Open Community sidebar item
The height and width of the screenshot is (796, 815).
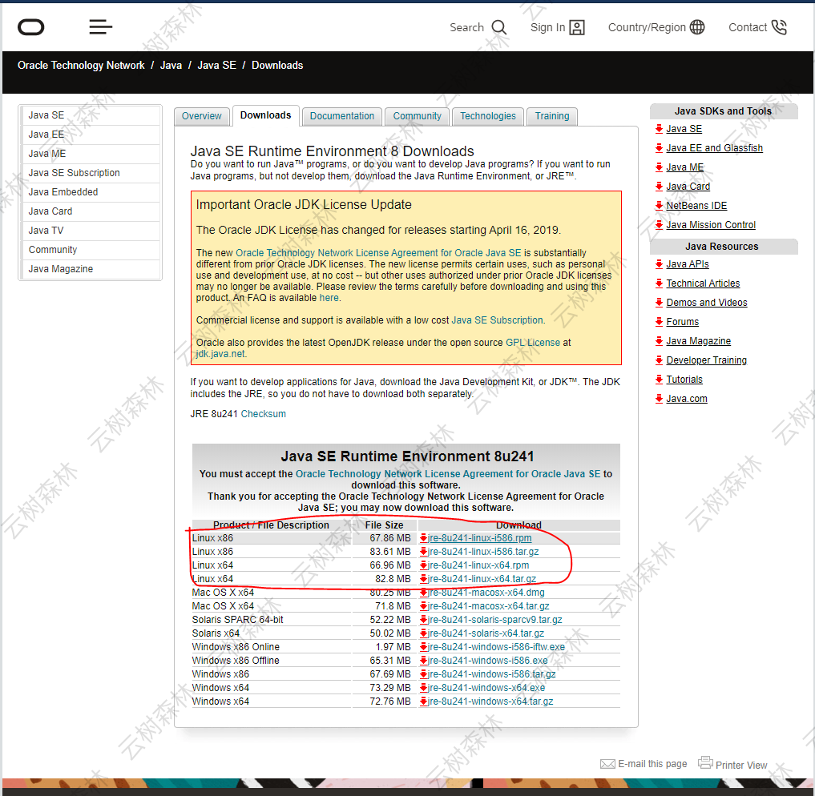(x=91, y=250)
